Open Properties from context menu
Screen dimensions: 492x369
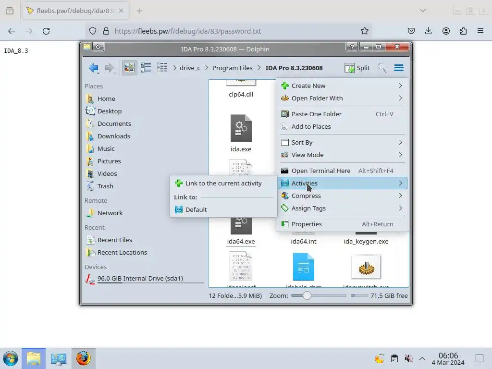342,224
